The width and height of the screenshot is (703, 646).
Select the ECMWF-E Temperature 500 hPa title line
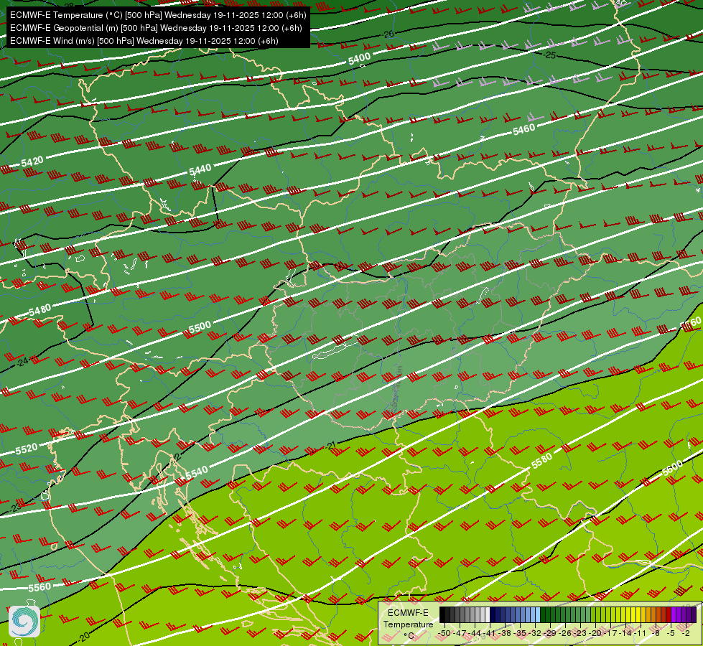(x=158, y=15)
